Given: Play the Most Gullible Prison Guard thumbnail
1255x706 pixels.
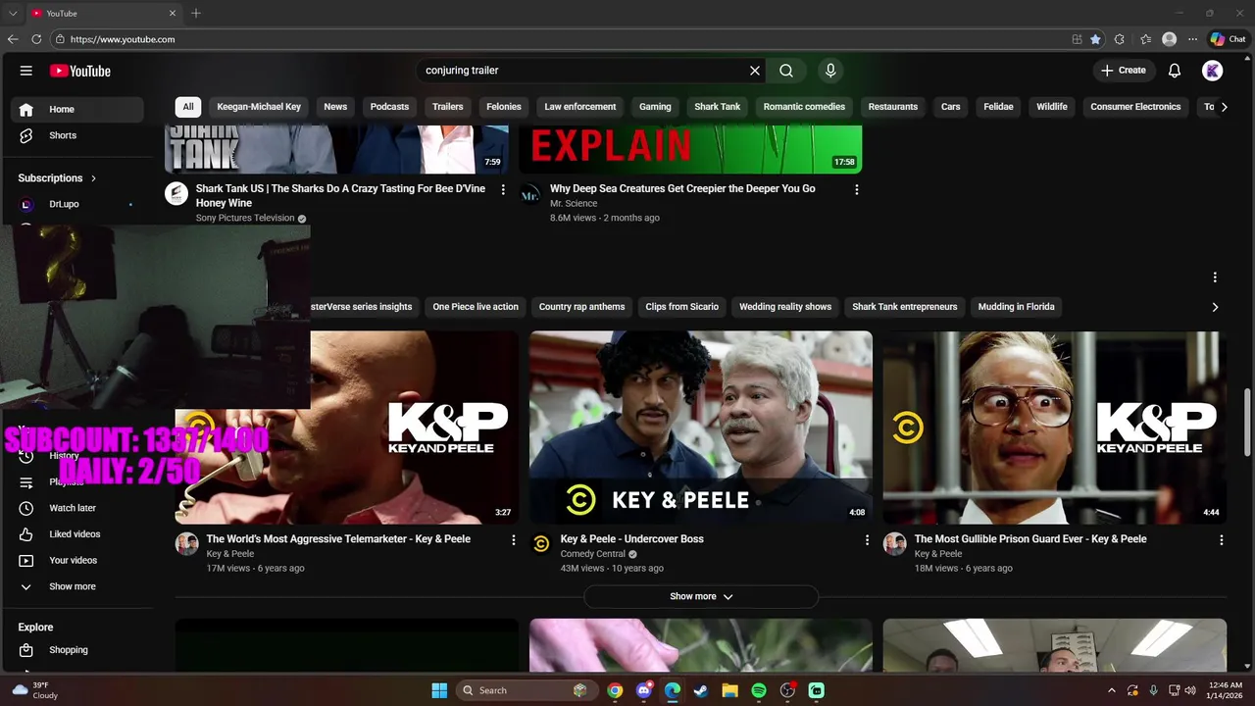Looking at the screenshot, I should point(1055,428).
